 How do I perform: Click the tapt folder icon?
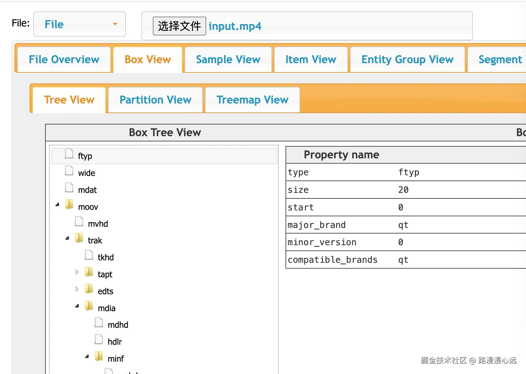89,272
